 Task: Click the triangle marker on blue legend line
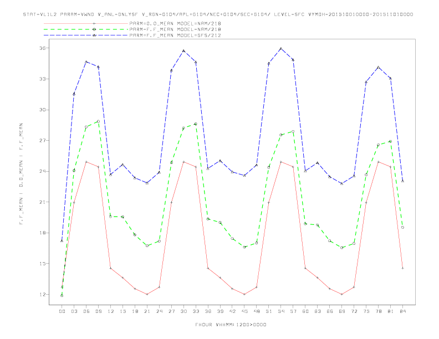(94, 35)
